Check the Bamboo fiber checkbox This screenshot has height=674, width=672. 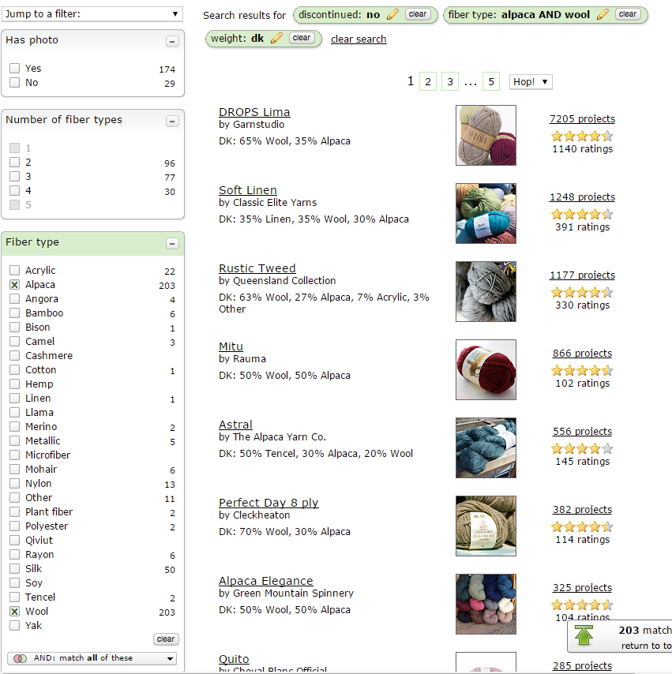pos(15,313)
